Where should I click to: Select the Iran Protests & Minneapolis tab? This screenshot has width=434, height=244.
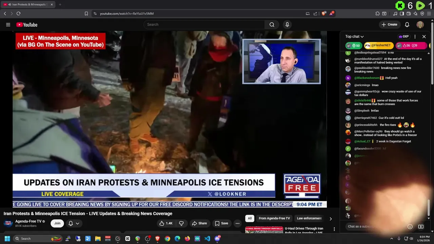(x=28, y=4)
